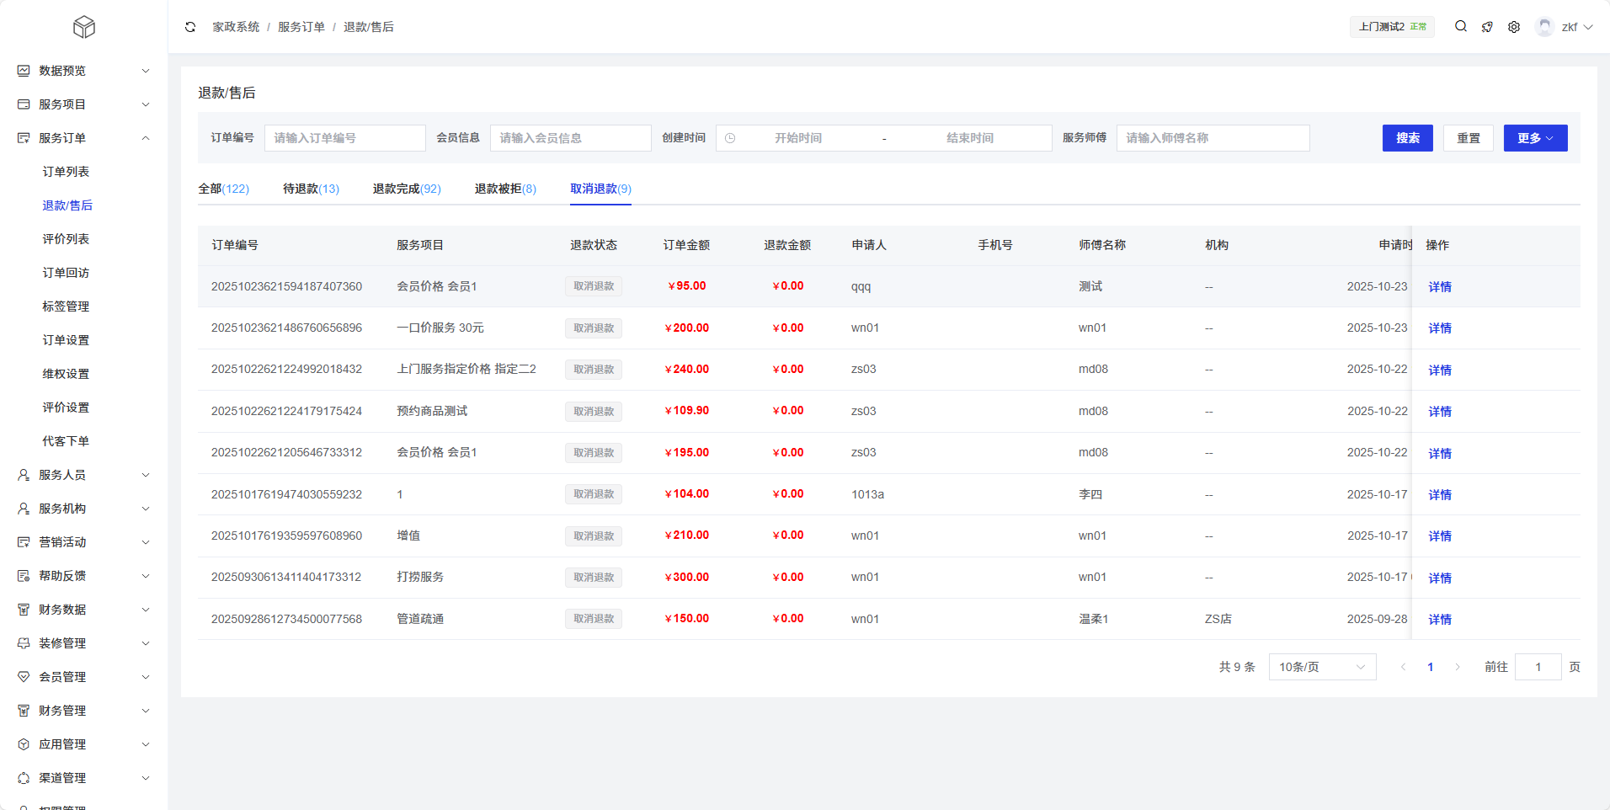Click the 前往 page number field
This screenshot has height=810, width=1610.
[x=1538, y=667]
